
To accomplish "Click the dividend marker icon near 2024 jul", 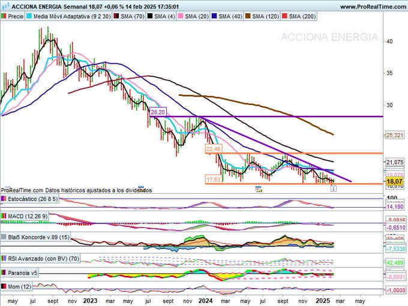I will tap(259, 188).
